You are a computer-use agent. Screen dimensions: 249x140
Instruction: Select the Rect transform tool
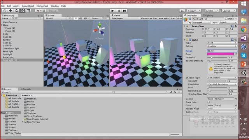tap(28, 10)
